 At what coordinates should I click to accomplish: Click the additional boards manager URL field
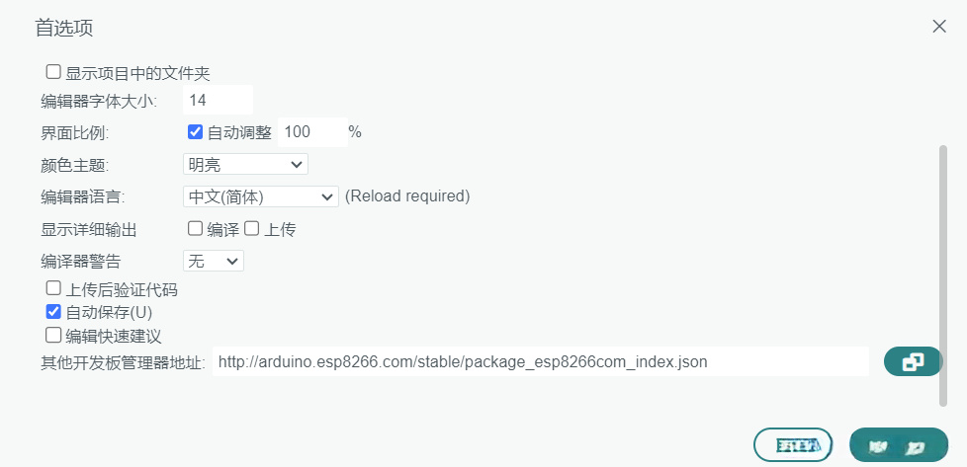point(540,362)
